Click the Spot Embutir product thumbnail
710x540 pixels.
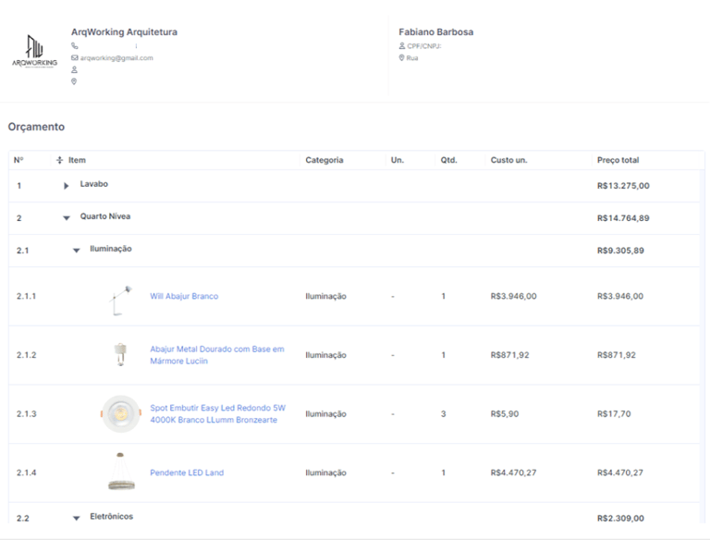coord(121,413)
